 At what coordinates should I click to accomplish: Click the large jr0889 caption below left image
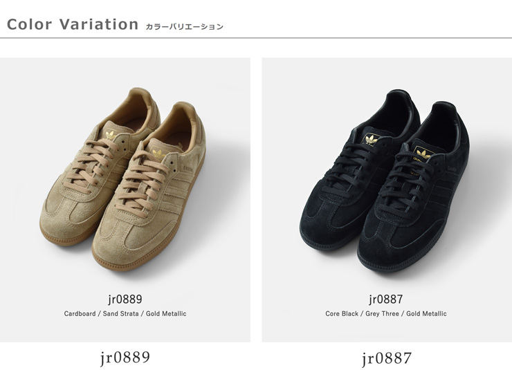(x=125, y=358)
